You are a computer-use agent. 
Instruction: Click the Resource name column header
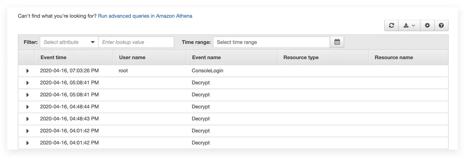(x=394, y=57)
